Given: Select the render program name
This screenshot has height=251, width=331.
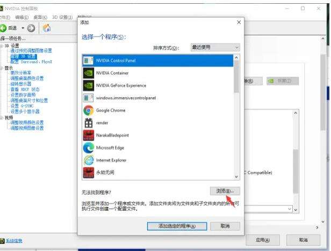Looking at the screenshot, I should [102, 123].
